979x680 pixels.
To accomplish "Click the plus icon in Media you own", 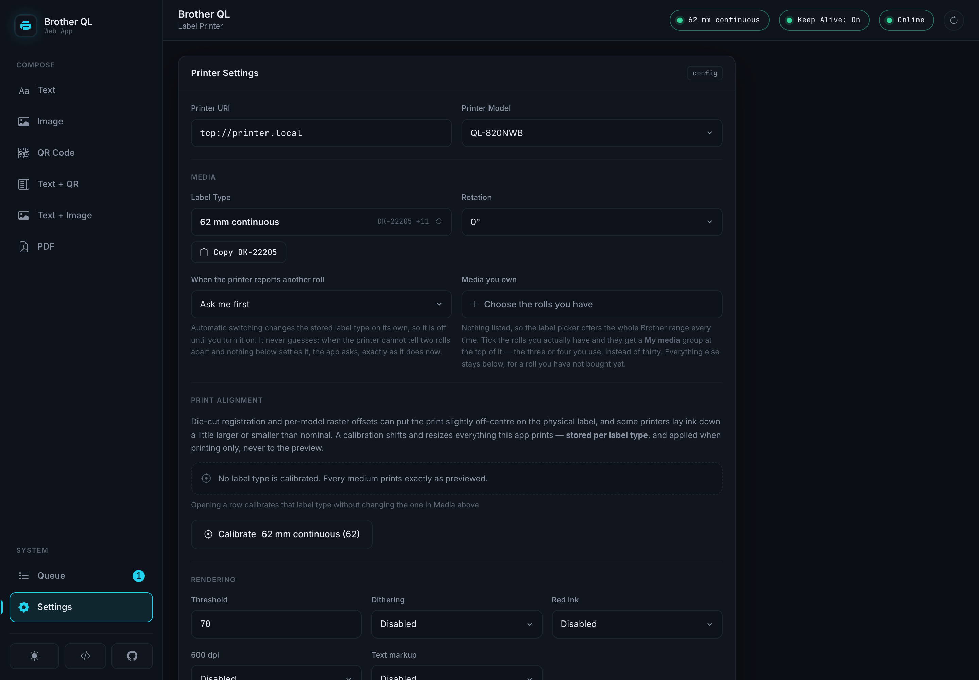I will (x=474, y=304).
